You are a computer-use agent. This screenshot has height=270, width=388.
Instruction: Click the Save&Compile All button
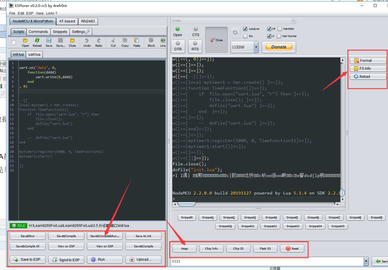(x=28, y=246)
